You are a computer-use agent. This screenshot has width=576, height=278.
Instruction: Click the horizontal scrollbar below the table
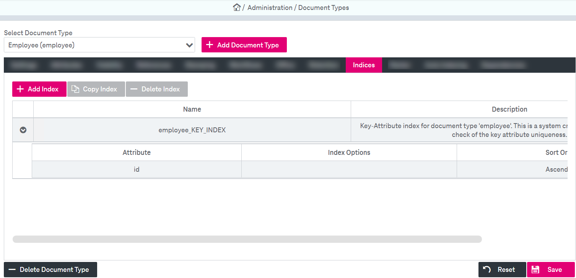click(x=247, y=239)
